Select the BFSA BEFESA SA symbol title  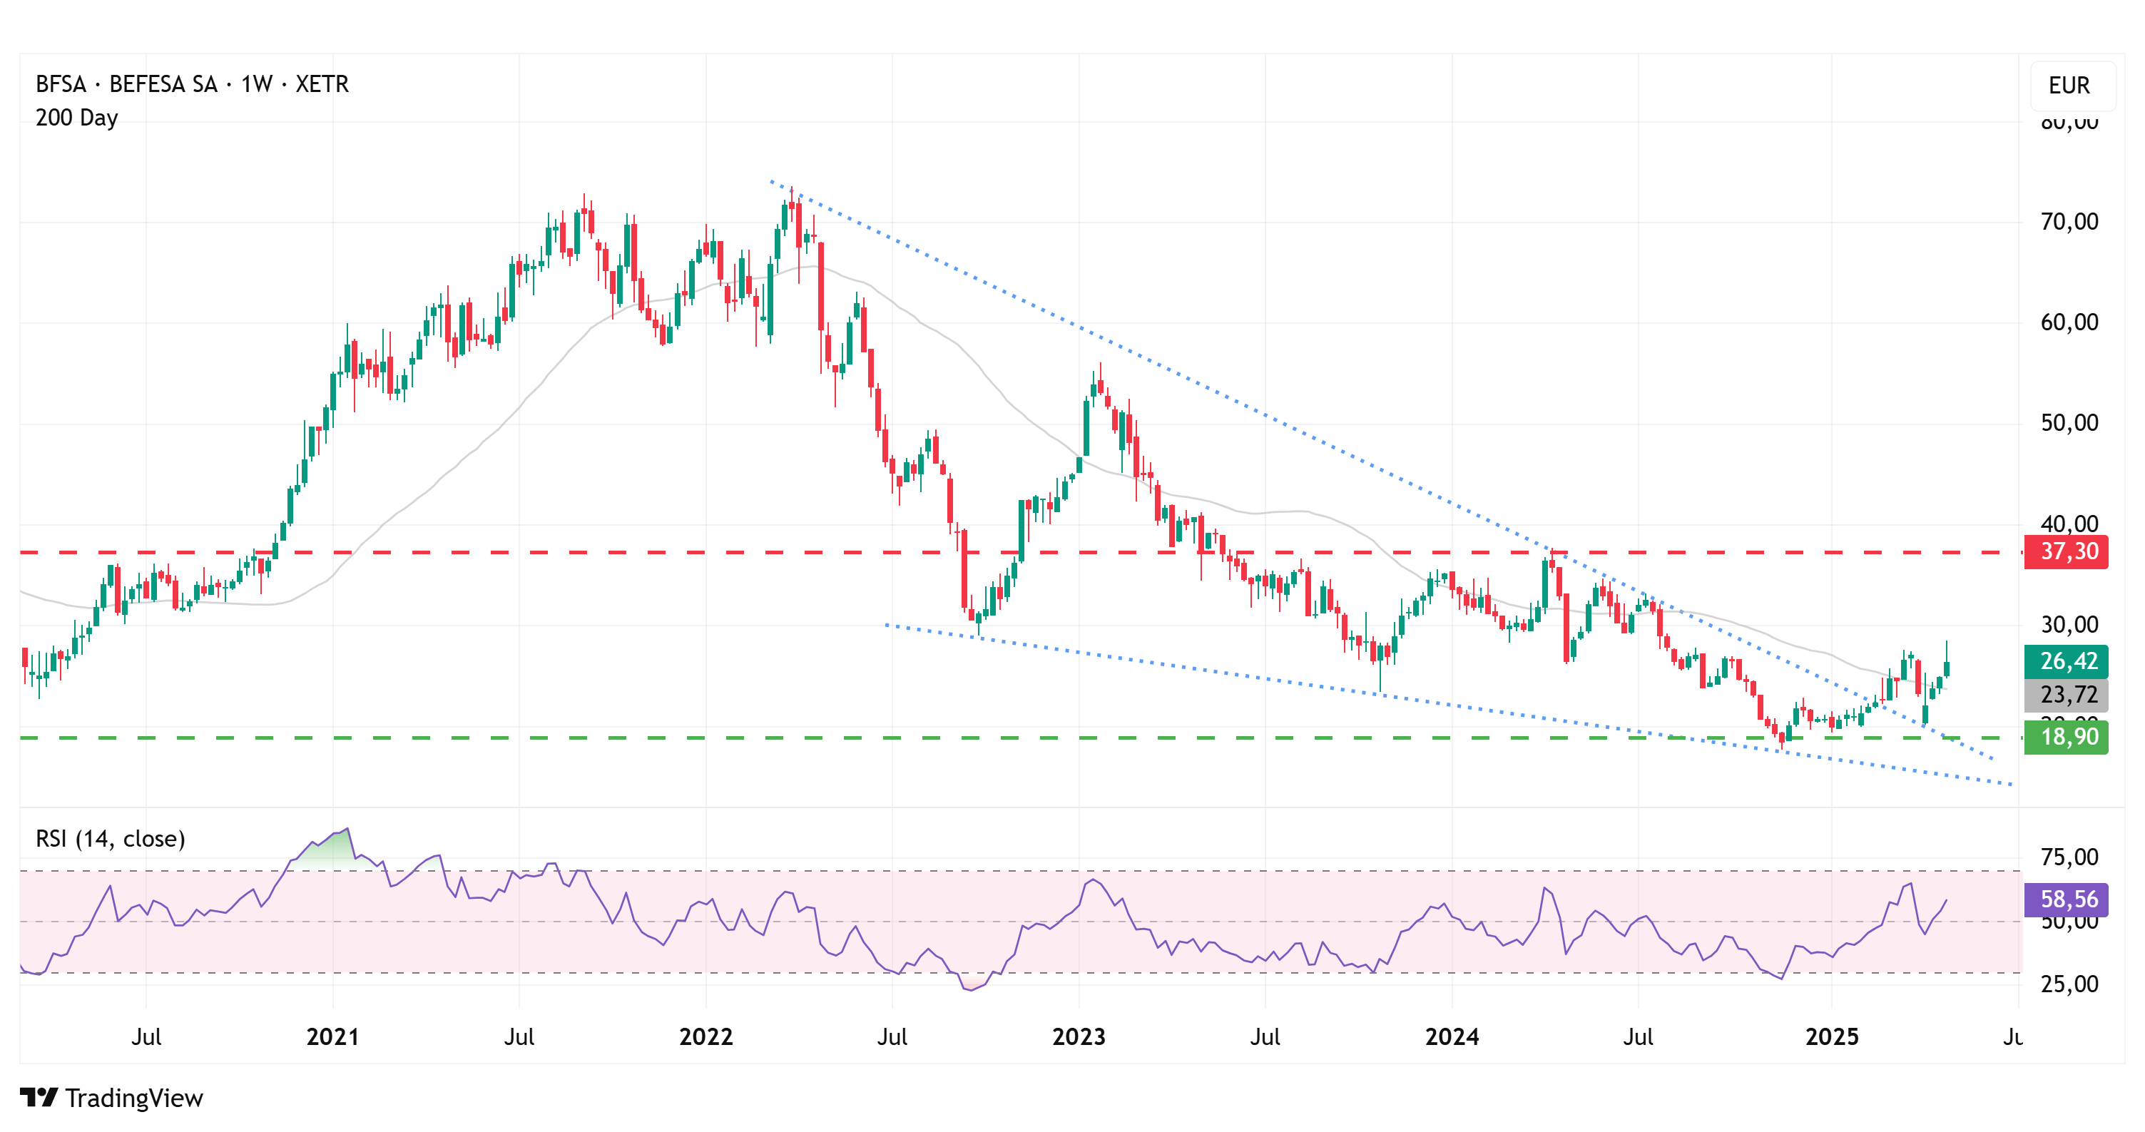[191, 84]
